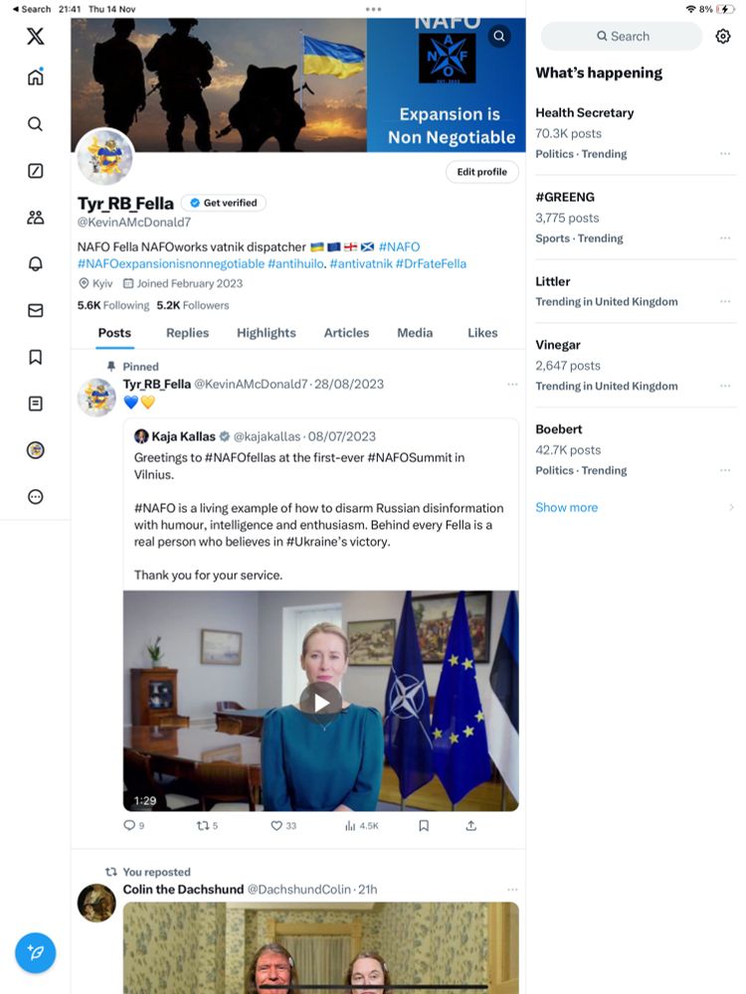The width and height of the screenshot is (746, 994).
Task: Open Communities from the sidebar
Action: point(36,218)
